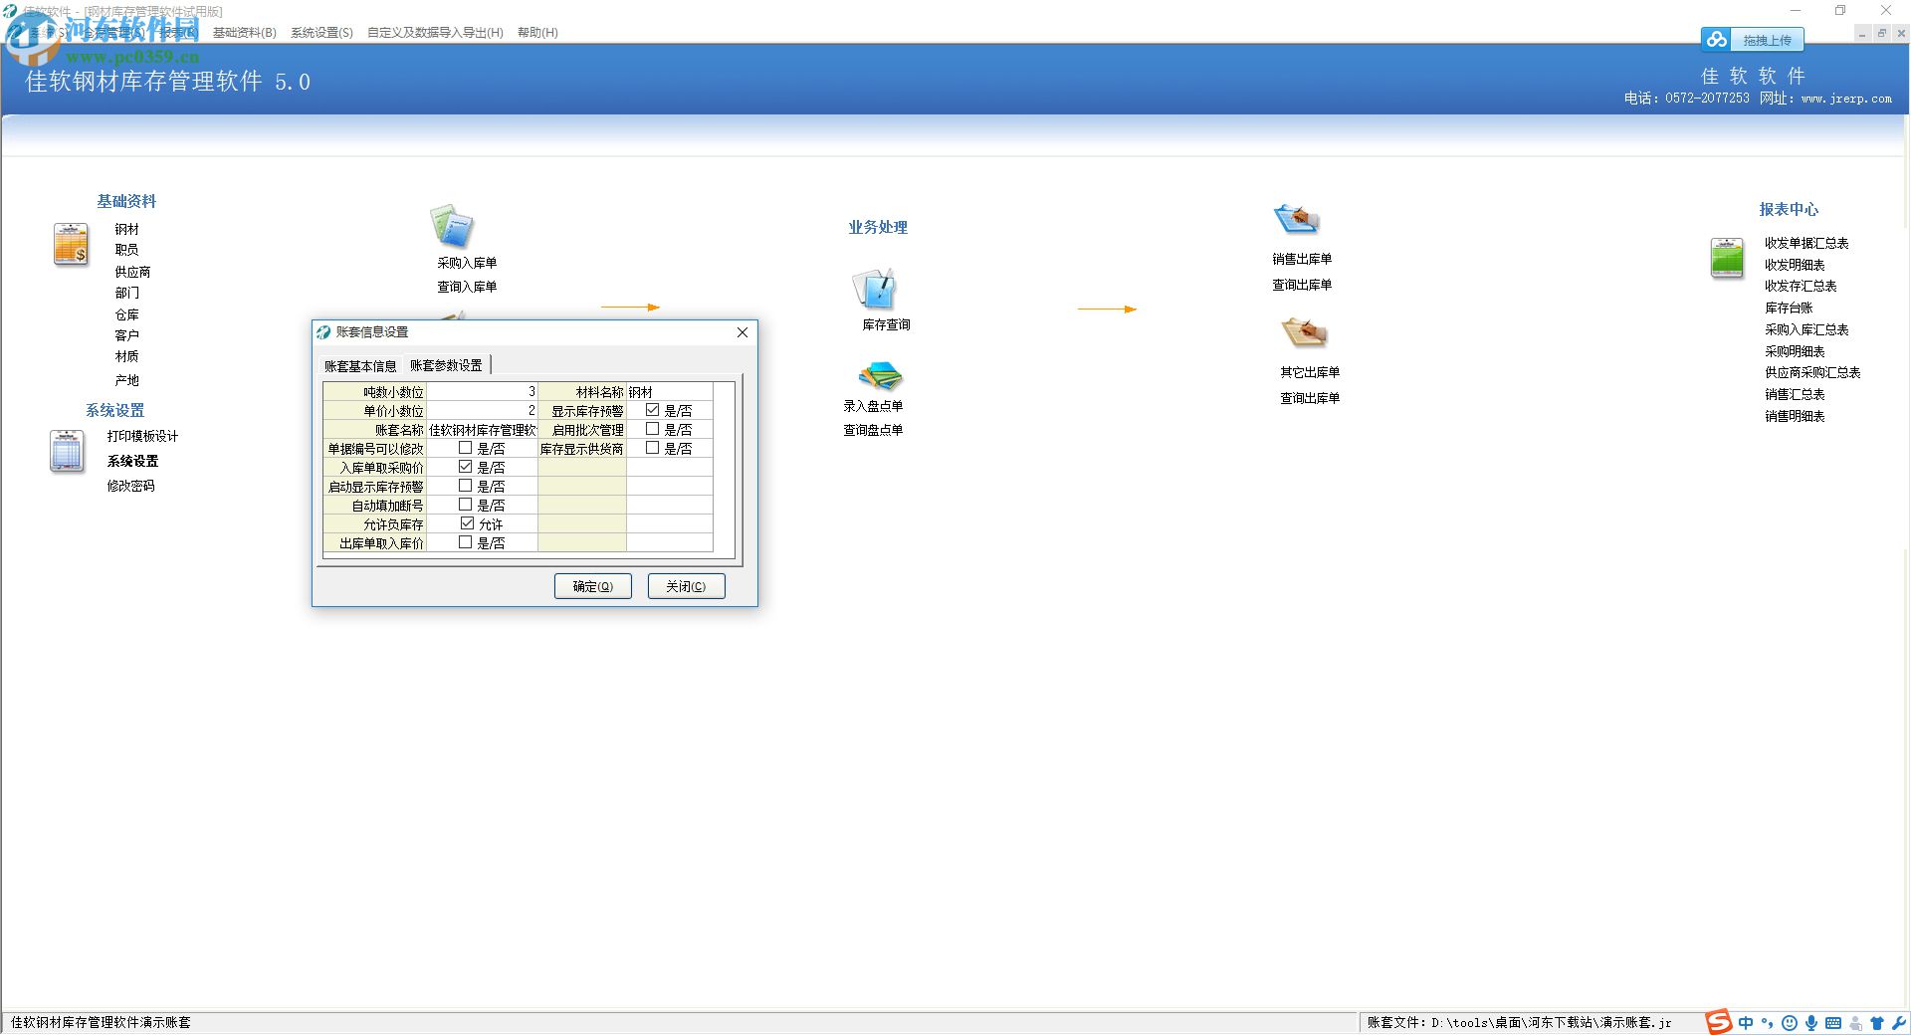Toggle the punctuation mode icon

pos(1768,1023)
